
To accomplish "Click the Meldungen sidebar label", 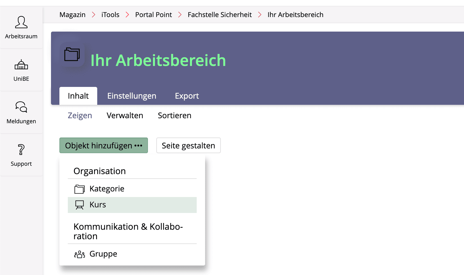I will [21, 121].
